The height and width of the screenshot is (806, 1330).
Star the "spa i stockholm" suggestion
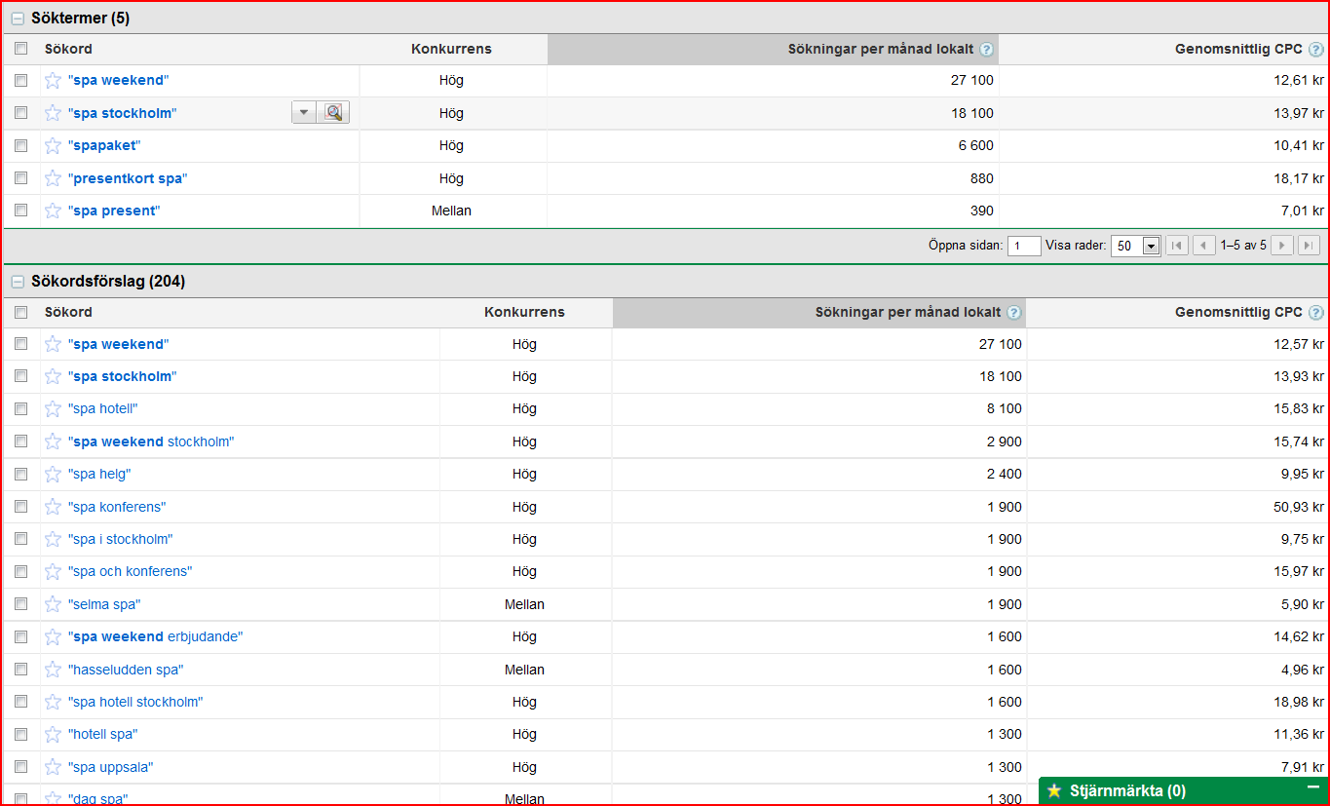(53, 539)
